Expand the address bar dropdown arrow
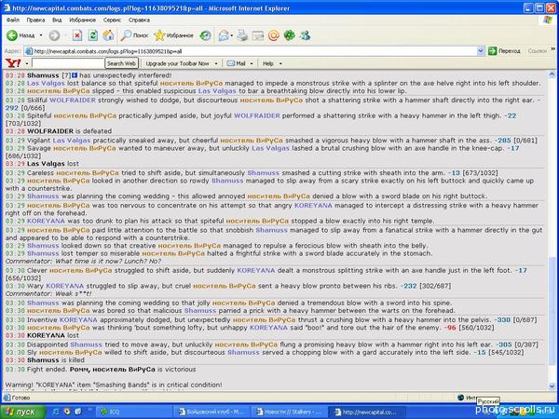This screenshot has width=559, height=419. coord(481,51)
